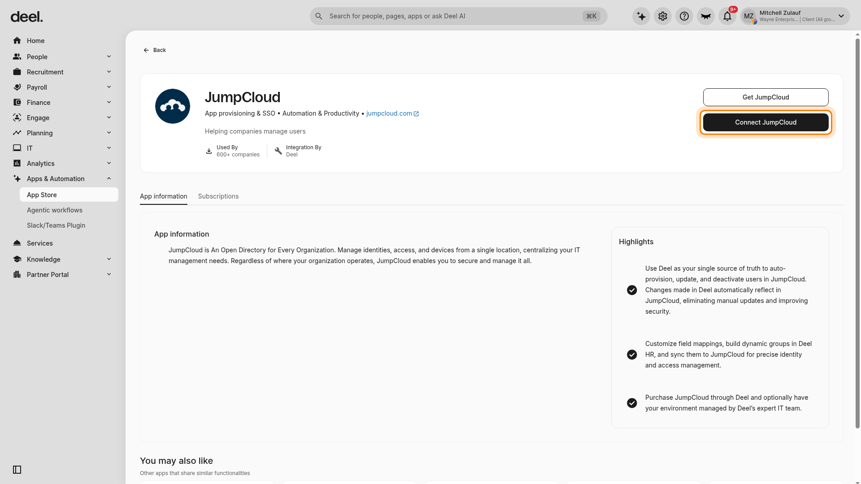The width and height of the screenshot is (861, 484).
Task: Expand the Partner Portal chevron
Action: (109, 275)
